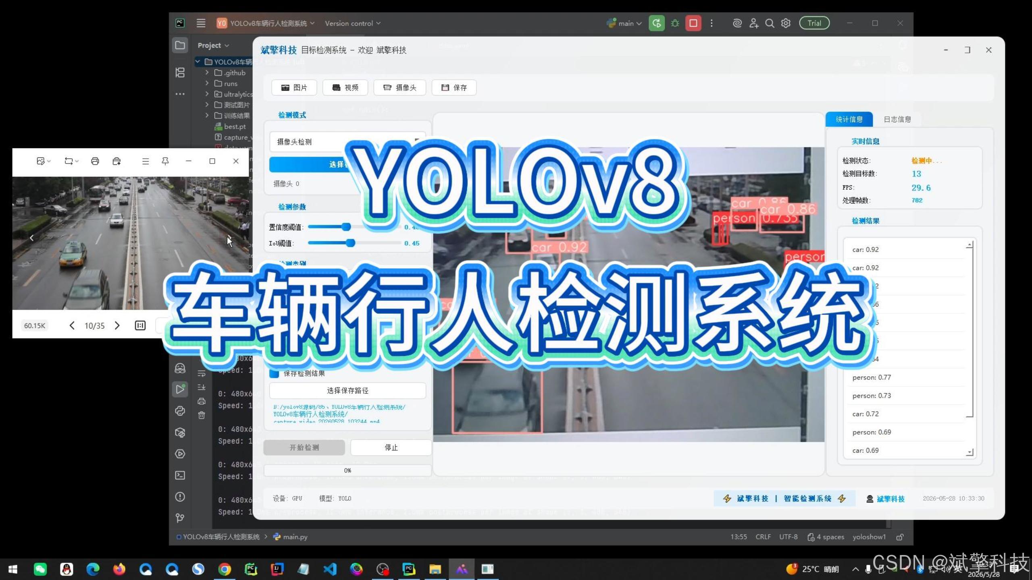Clear Run console with trash icon
This screenshot has width=1032, height=580.
tap(202, 415)
